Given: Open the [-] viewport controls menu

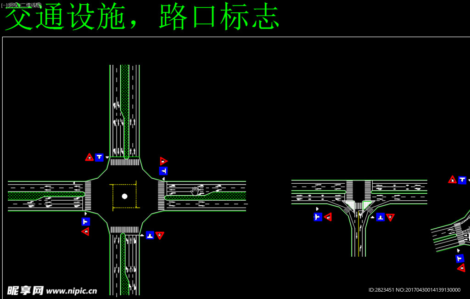Looking at the screenshot, I should pos(4,5).
